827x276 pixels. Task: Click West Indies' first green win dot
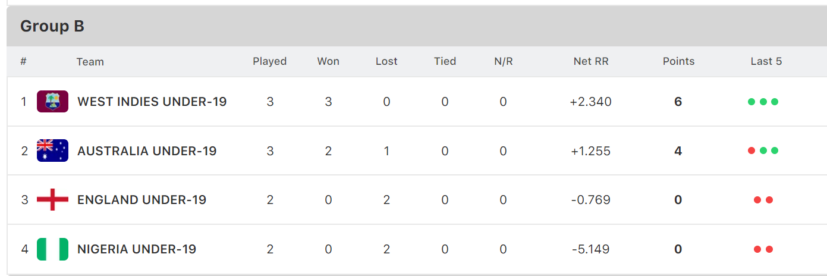click(751, 102)
